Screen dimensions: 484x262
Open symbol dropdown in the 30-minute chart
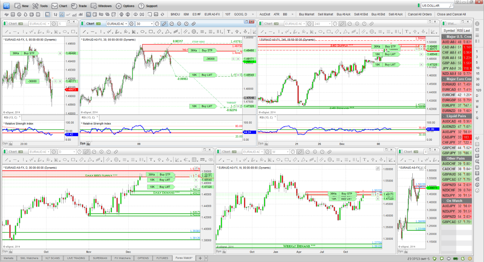[126, 24]
